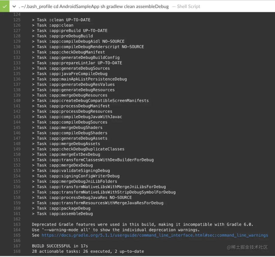The image size is (275, 257).
Task: Select line 'Task :app:generateDebugBuildConfig'
Action: point(76,57)
